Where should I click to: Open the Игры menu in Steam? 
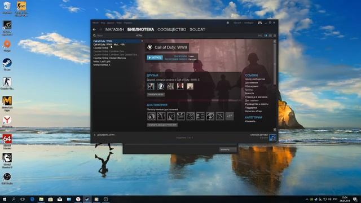click(x=119, y=23)
